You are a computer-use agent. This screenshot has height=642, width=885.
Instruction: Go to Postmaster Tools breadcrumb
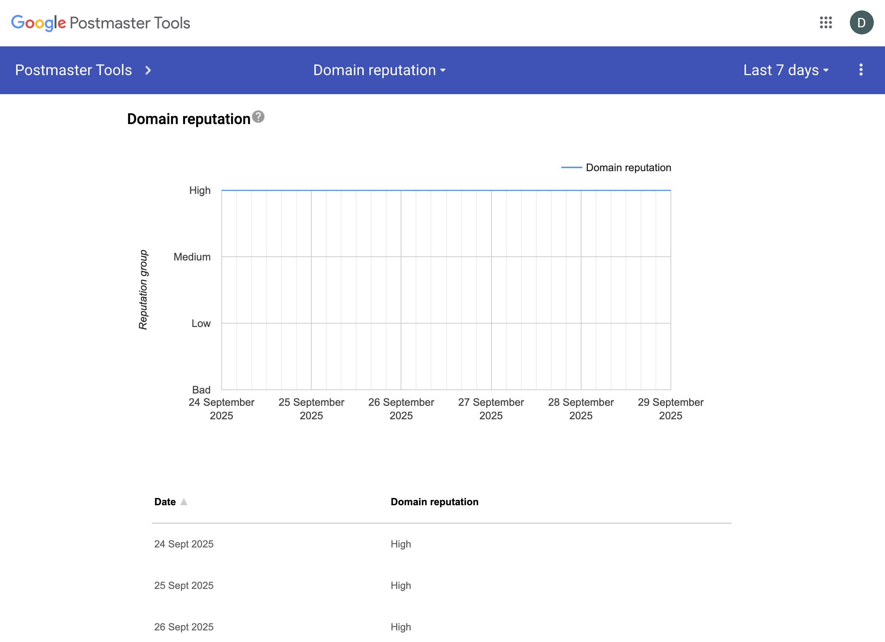73,70
